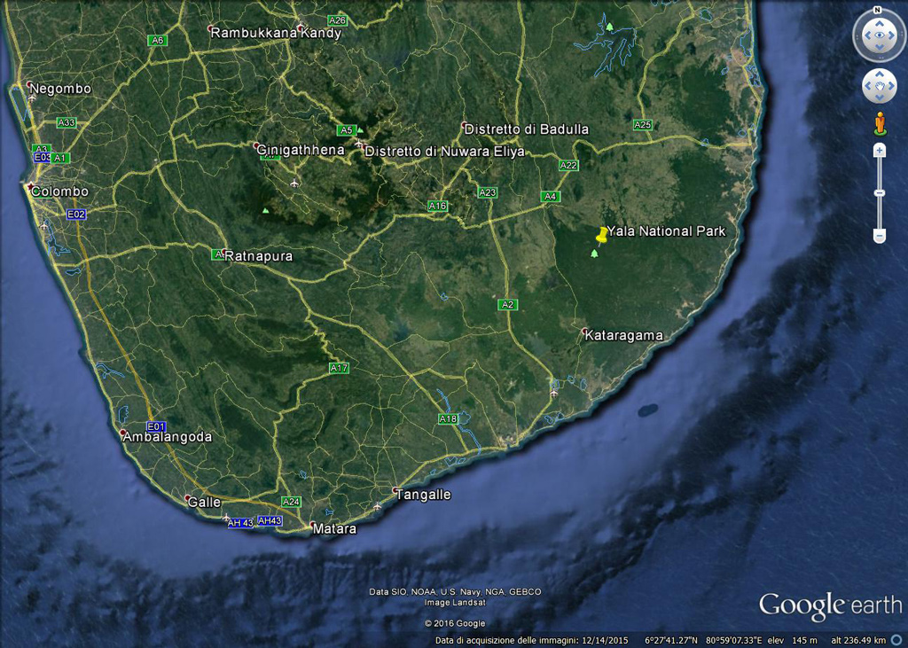Open the Yala National Park placemark label
908x648 pixels.
[666, 231]
